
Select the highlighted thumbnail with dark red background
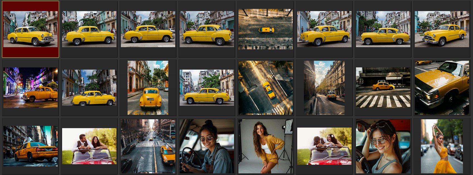click(x=30, y=29)
